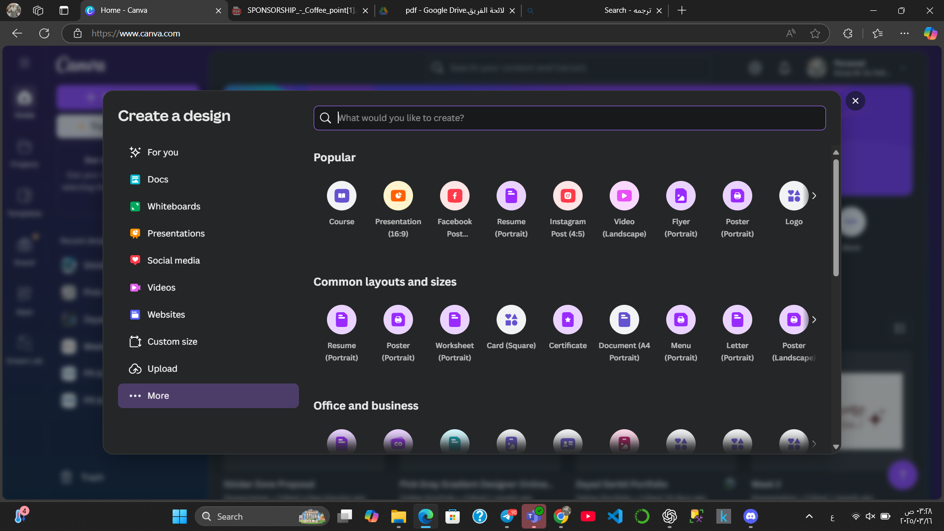The width and height of the screenshot is (944, 531).
Task: Switch to SPONSORSHIP Coffee_point browser tab
Action: coord(301,10)
